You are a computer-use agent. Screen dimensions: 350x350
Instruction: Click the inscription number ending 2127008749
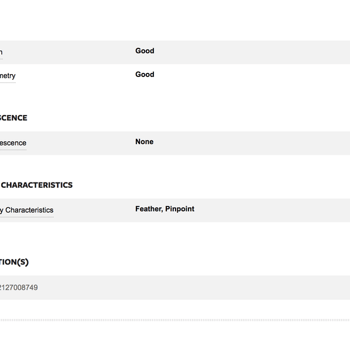click(19, 288)
